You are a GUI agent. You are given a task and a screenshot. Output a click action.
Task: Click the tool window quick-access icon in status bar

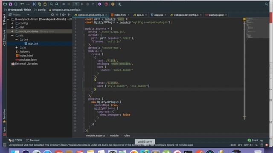pyautogui.click(x=5, y=145)
